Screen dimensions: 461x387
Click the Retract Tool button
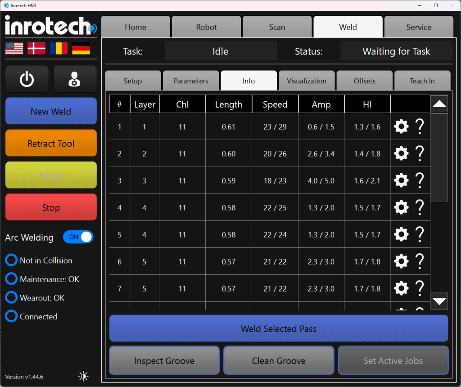[51, 144]
